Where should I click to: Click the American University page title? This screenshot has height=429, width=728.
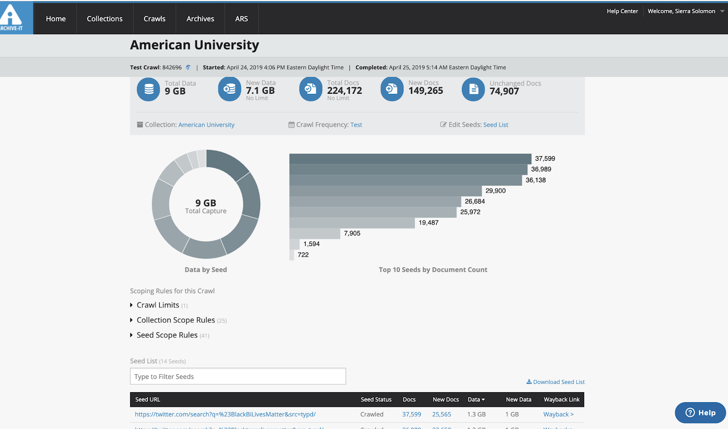coord(195,45)
